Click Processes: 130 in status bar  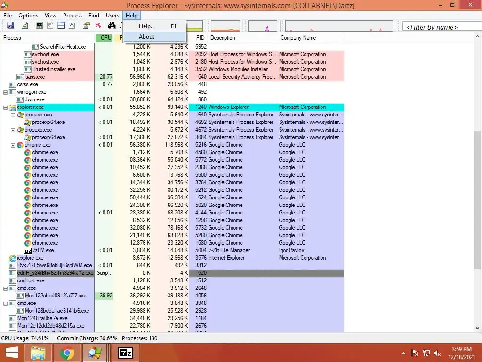(139, 338)
